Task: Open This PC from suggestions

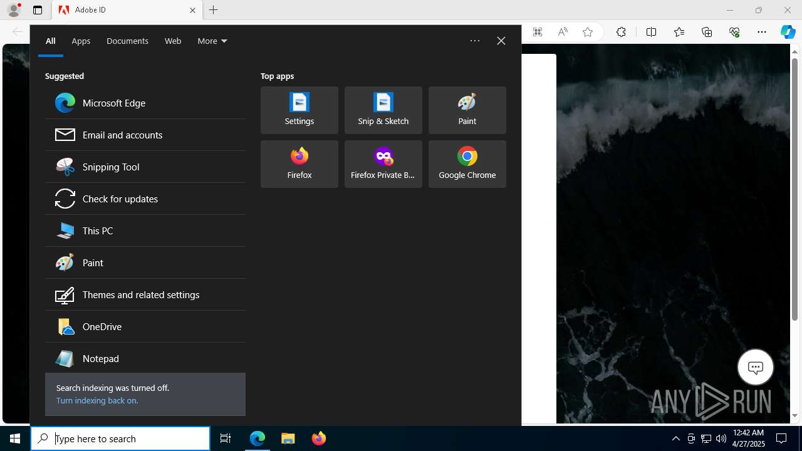Action: [x=145, y=231]
